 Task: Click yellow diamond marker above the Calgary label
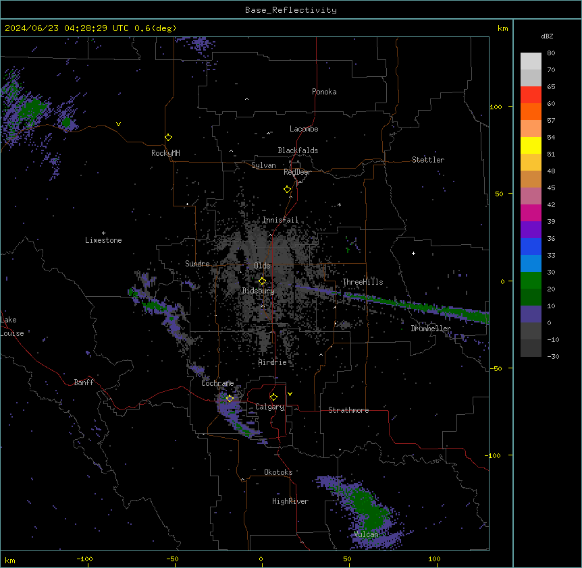pos(273,397)
